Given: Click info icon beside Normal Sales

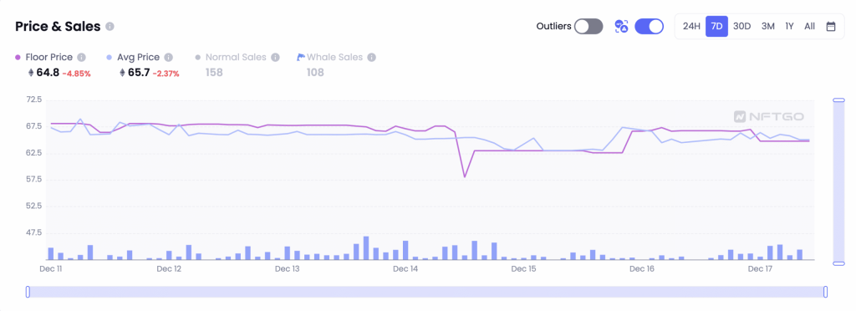Looking at the screenshot, I should tap(275, 58).
